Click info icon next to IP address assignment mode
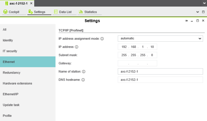Viewport: 207px width, 121px height. [x=102, y=39]
